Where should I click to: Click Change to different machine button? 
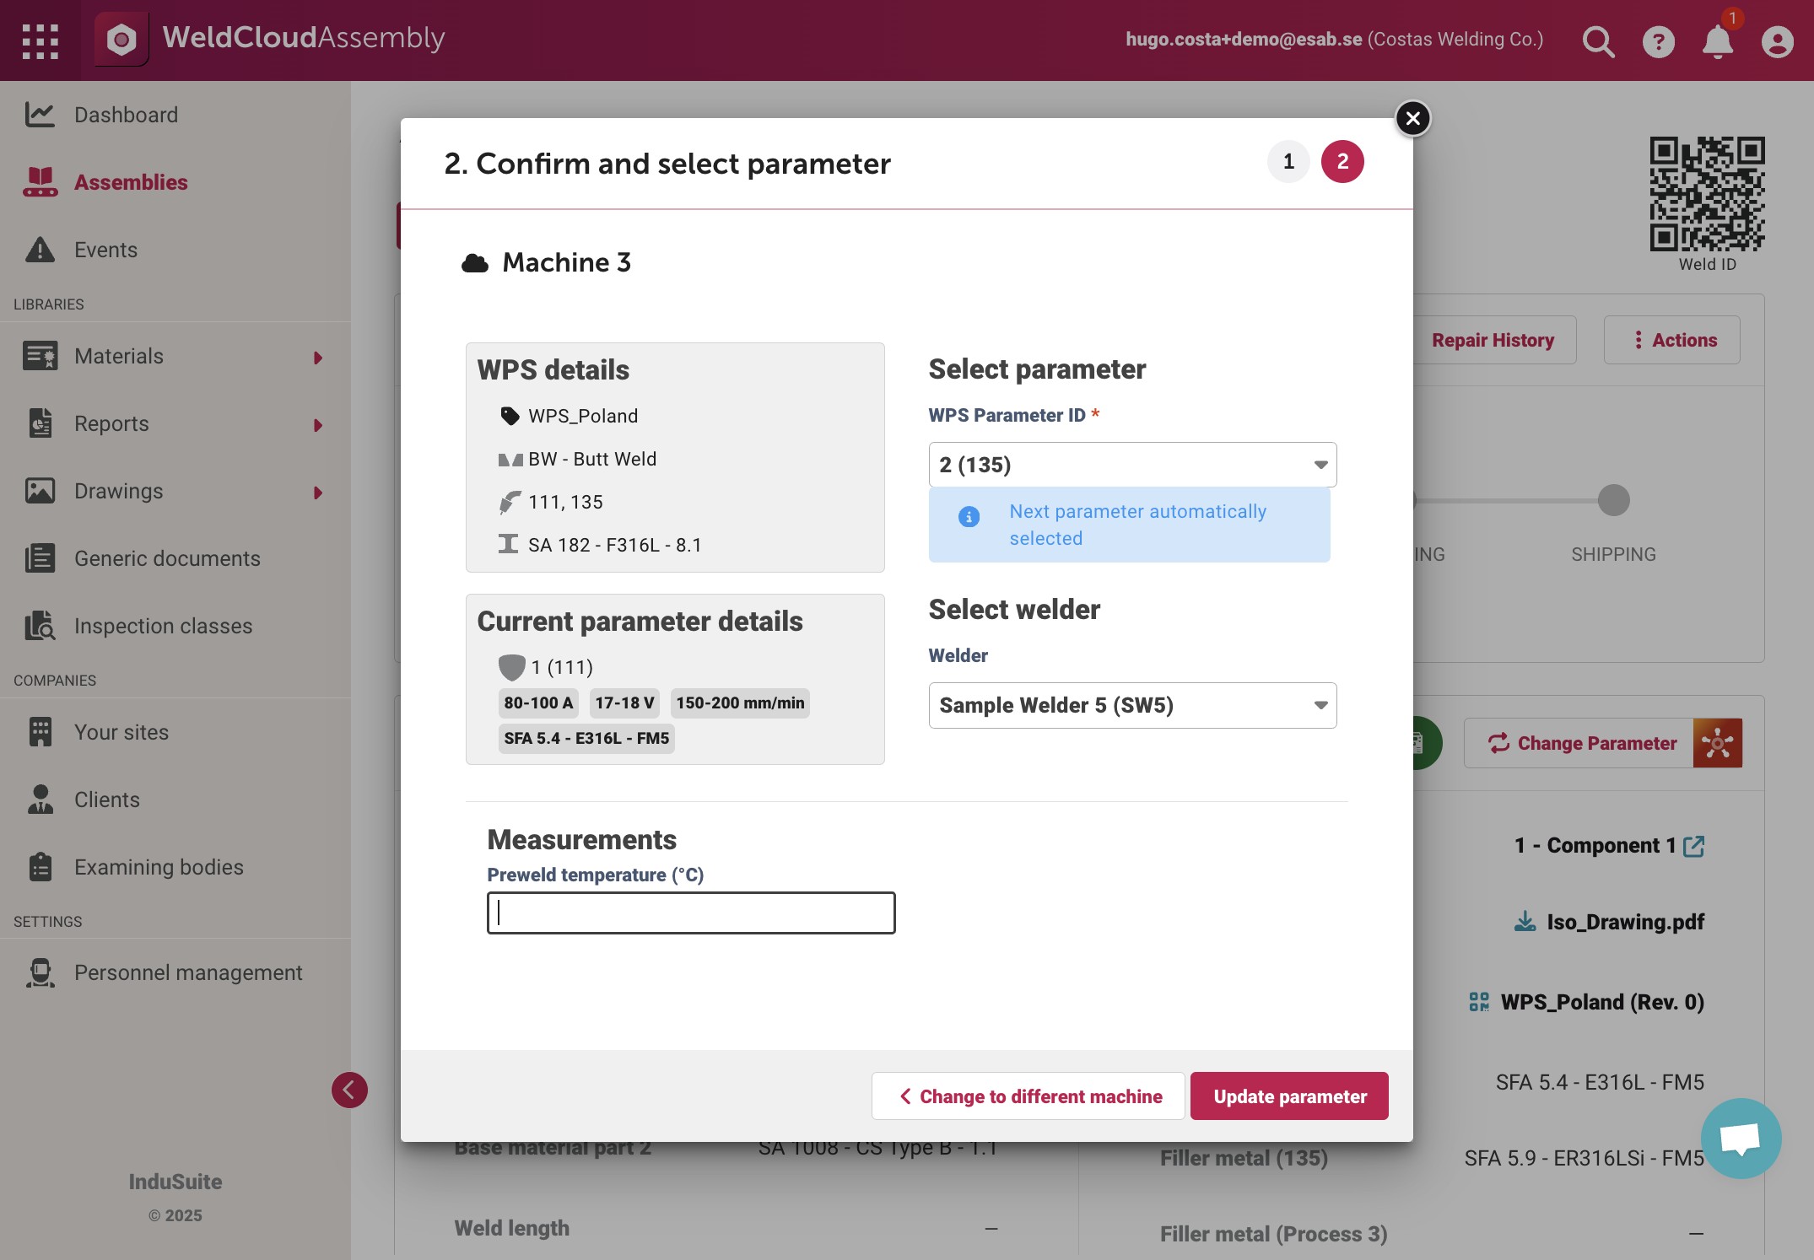[x=1028, y=1096]
